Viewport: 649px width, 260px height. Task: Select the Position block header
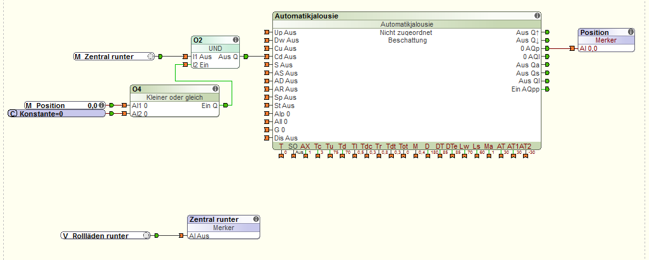click(x=606, y=32)
